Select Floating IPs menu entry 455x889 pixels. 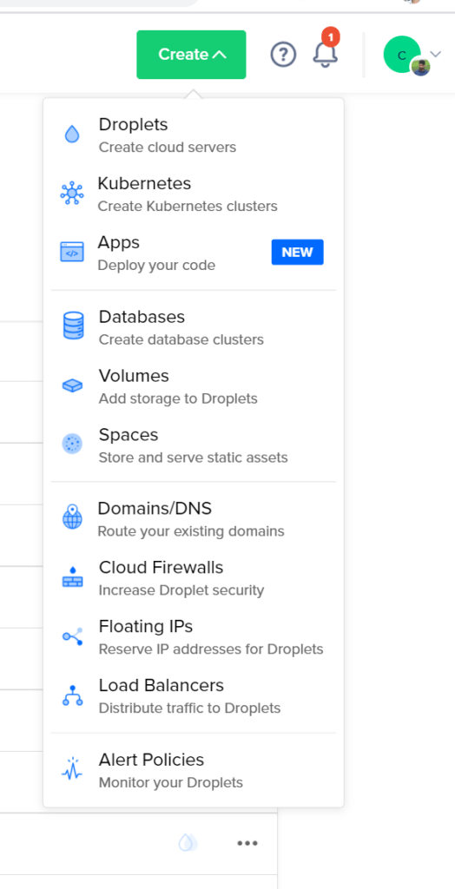point(194,636)
